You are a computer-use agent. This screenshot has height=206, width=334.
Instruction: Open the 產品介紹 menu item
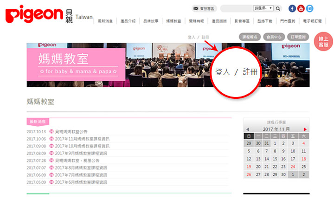click(x=128, y=21)
